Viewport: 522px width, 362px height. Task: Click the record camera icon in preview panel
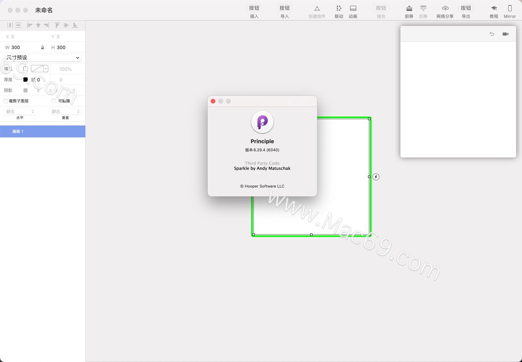click(505, 34)
